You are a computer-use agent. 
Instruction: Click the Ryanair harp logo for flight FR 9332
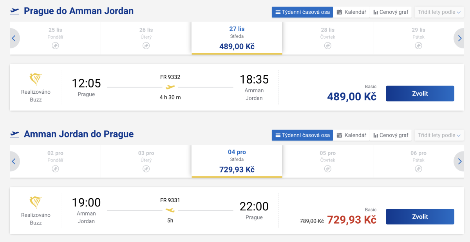[x=36, y=79]
